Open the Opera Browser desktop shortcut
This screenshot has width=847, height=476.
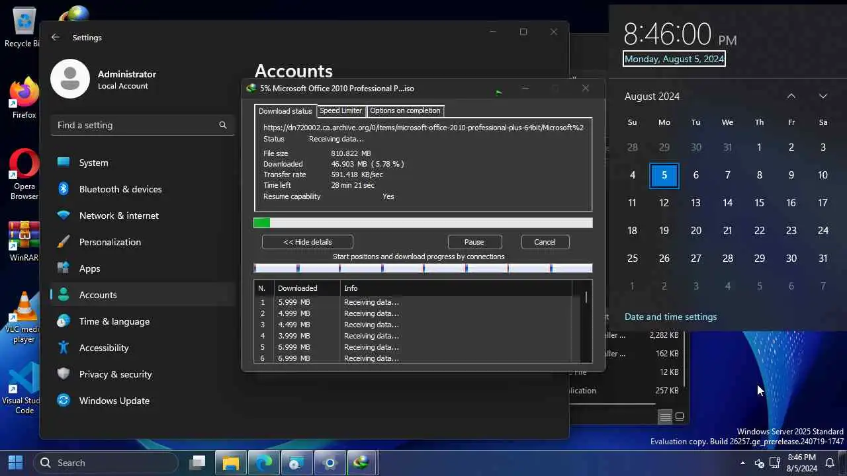pos(24,175)
